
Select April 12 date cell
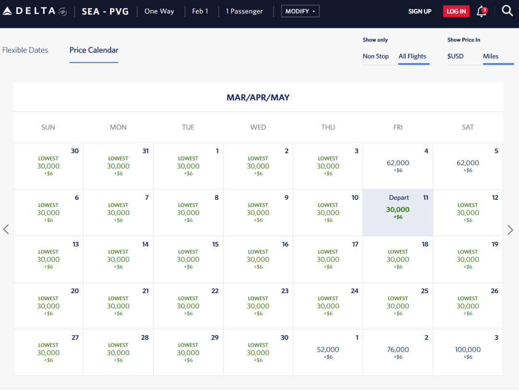coord(468,213)
